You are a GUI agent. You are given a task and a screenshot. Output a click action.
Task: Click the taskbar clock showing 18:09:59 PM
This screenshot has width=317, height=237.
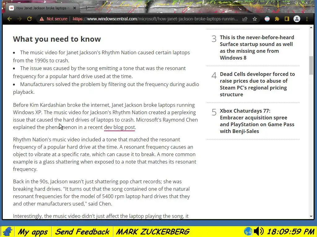(x=290, y=232)
